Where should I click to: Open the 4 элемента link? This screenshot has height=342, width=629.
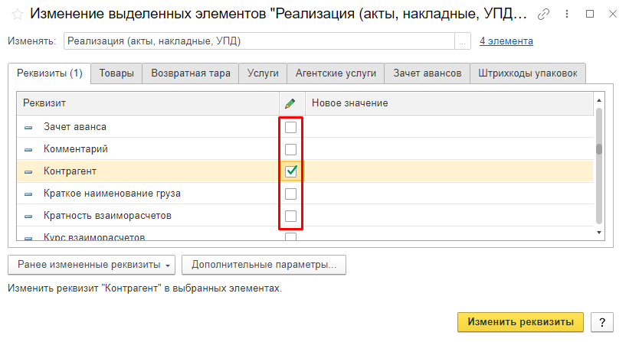506,41
